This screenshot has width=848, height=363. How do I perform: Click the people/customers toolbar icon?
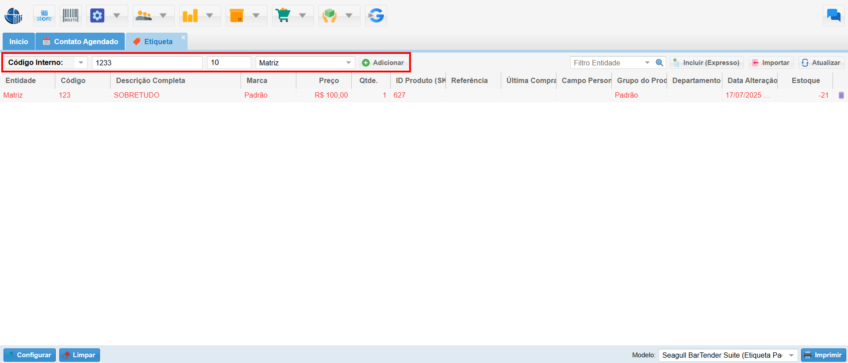coord(144,16)
